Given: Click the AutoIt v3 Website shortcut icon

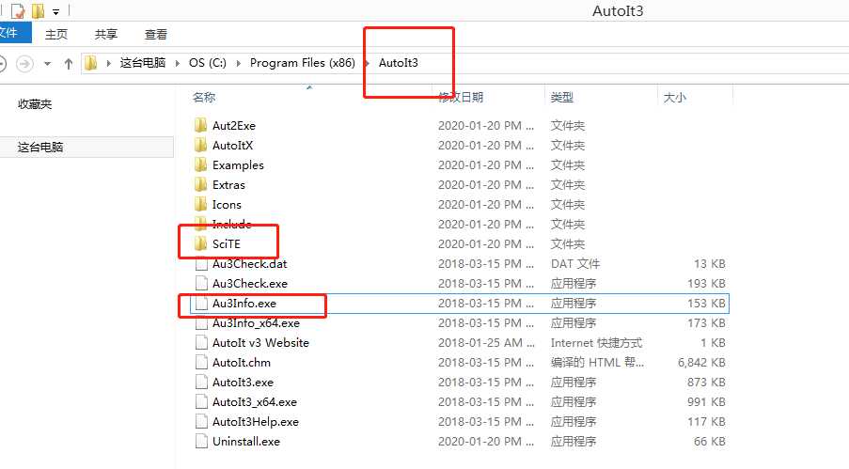Looking at the screenshot, I should click(x=201, y=343).
